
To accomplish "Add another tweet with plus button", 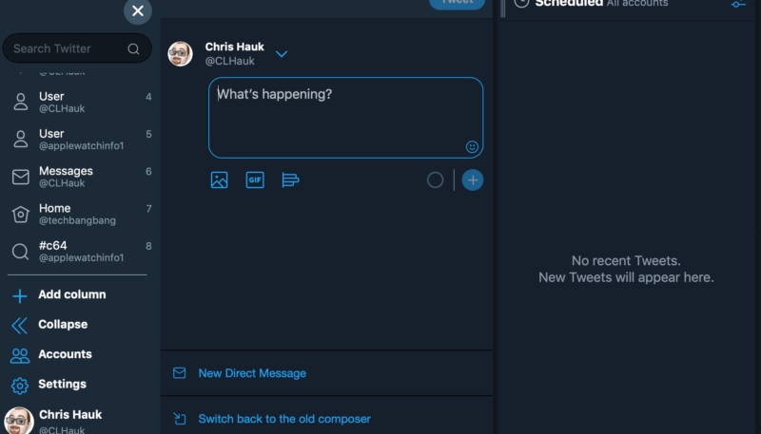I will click(473, 179).
